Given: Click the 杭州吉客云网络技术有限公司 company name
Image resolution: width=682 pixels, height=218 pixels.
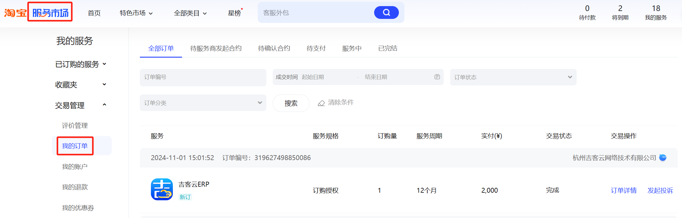Looking at the screenshot, I should click(615, 158).
